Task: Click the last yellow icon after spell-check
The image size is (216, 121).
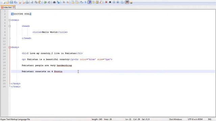Action: point(131,2)
